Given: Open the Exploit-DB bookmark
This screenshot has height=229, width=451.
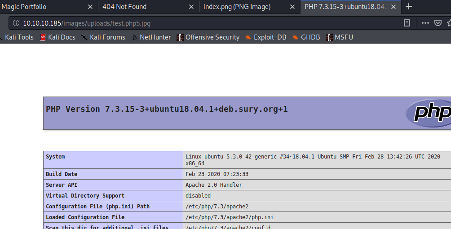Looking at the screenshot, I should pos(266,37).
